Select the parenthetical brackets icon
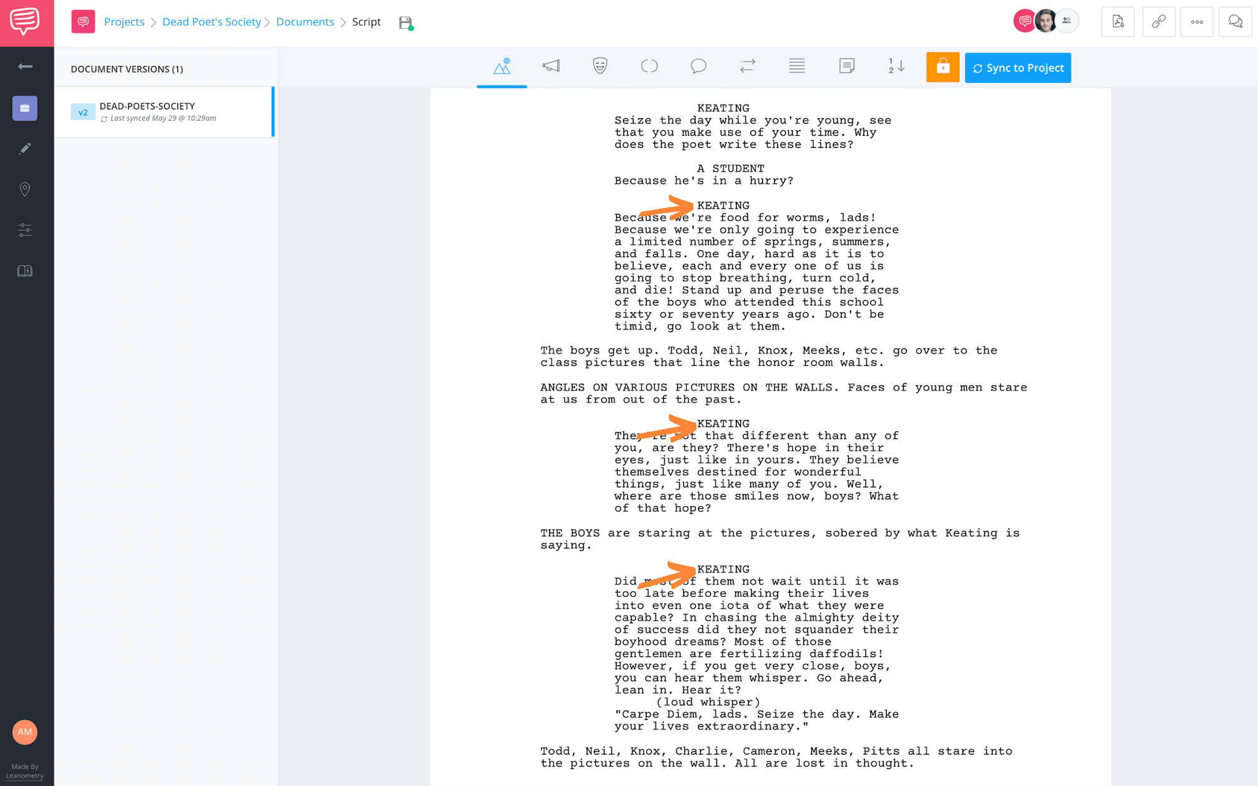Screen dimensions: 1258x786 pos(649,66)
